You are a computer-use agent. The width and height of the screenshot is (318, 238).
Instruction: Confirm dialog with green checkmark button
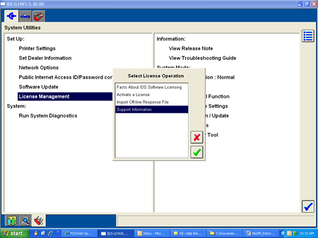[x=197, y=152]
